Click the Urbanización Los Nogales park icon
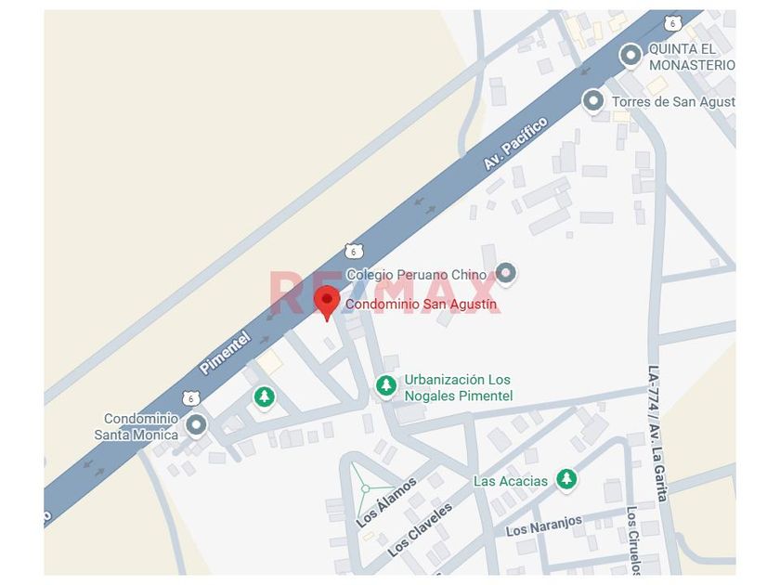Viewport: 780px width, 585px height. 386,385
